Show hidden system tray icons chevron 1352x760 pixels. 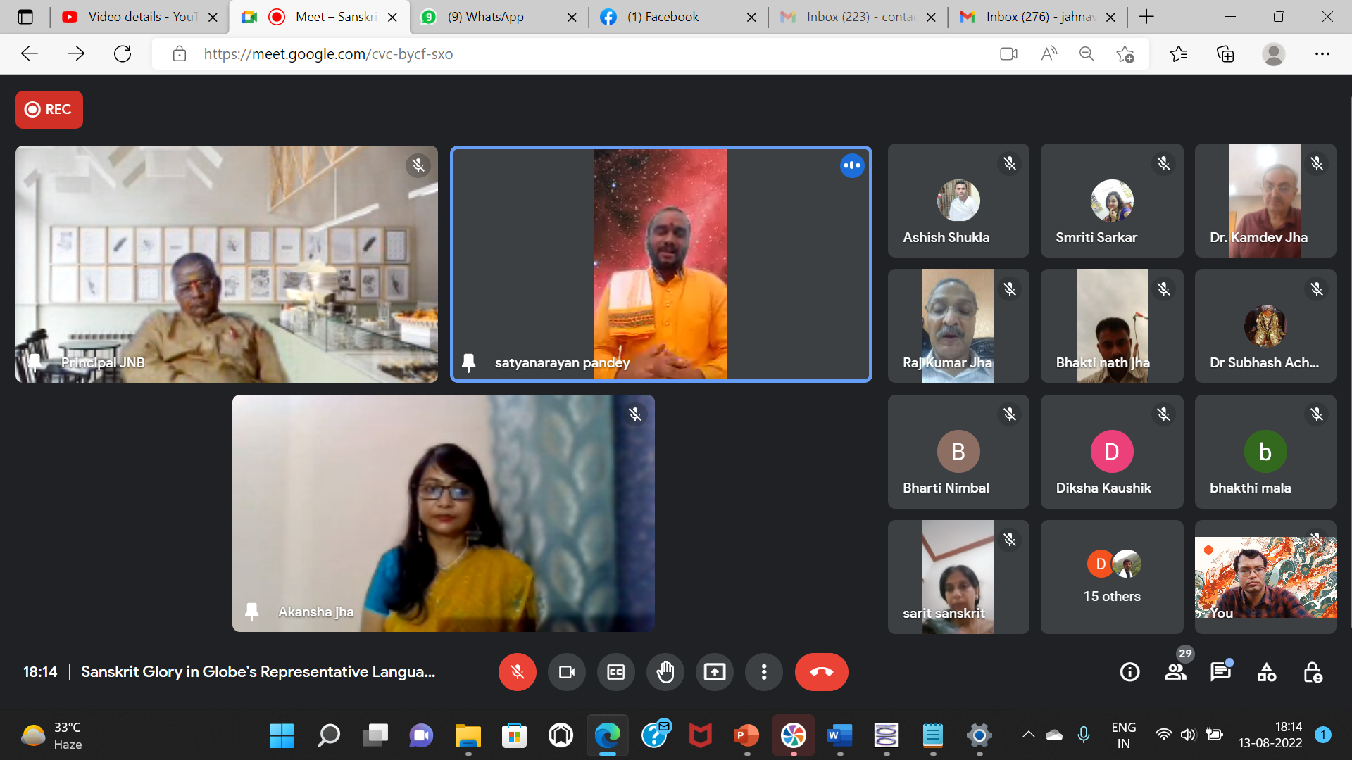(1028, 735)
